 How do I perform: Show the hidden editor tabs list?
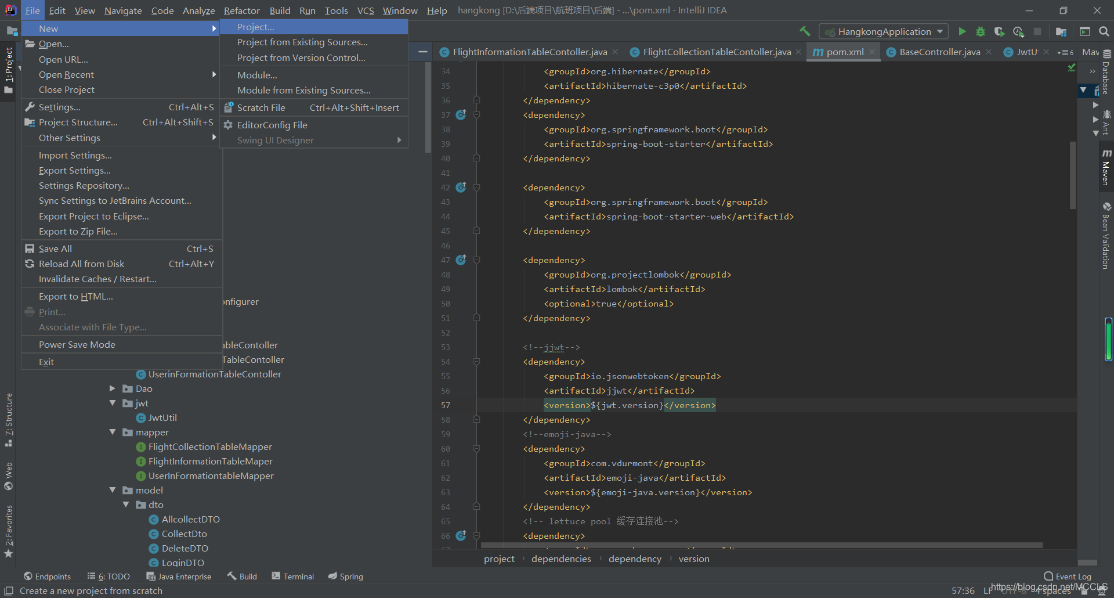tap(1065, 52)
